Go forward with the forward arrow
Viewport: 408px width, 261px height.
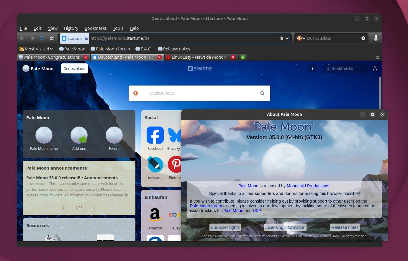click(32, 38)
